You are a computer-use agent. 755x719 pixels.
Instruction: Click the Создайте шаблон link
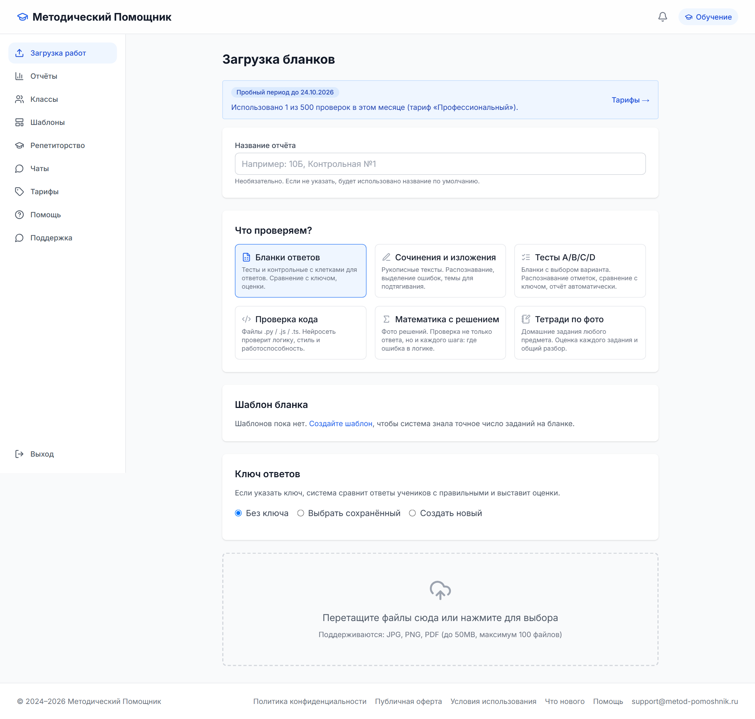click(340, 423)
